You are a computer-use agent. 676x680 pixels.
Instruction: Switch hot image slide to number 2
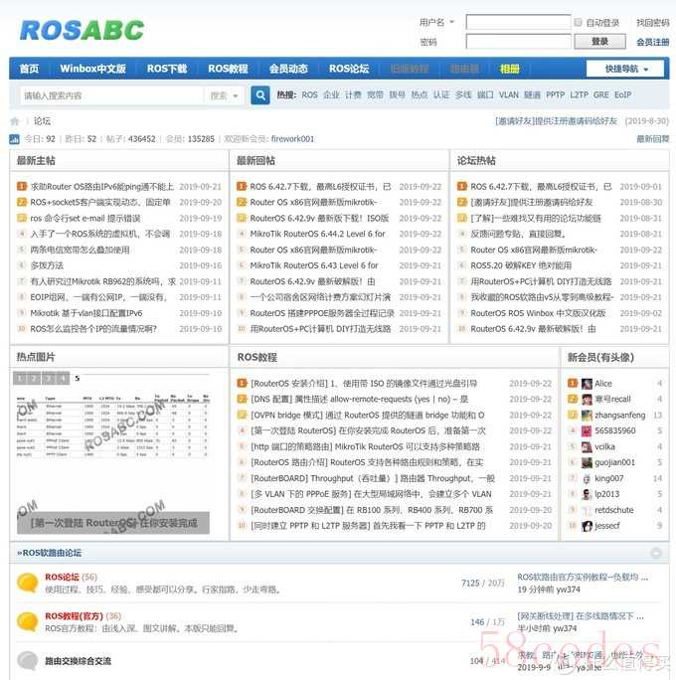(x=35, y=378)
